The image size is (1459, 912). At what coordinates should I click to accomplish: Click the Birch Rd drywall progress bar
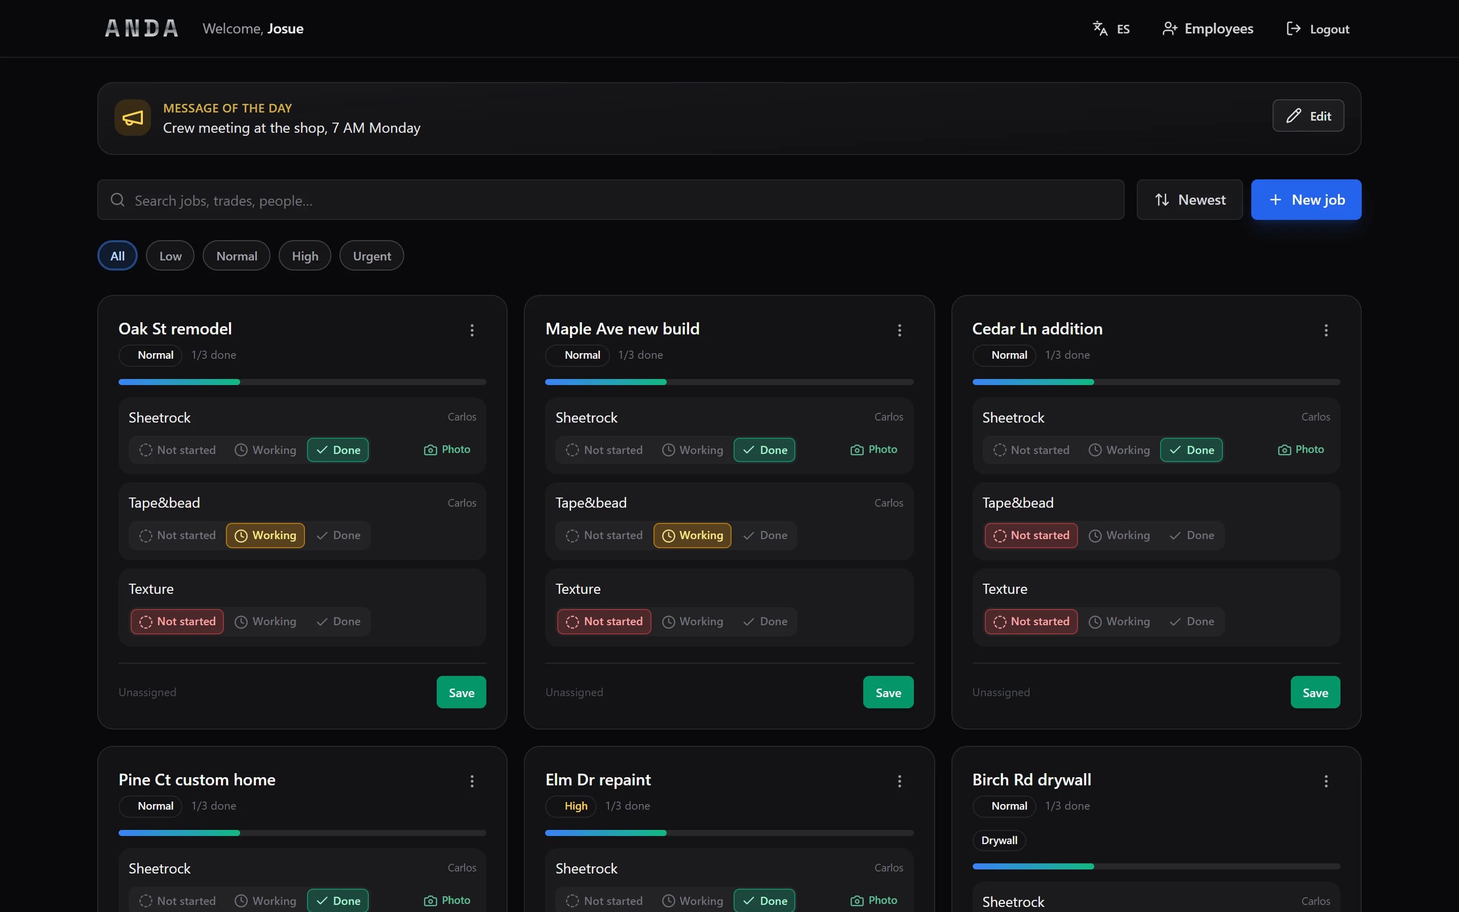(x=1157, y=866)
